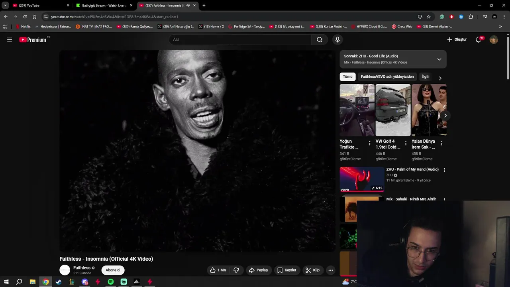Open options for ZHU Palm of My Hand
The image size is (510, 287).
coord(444,170)
